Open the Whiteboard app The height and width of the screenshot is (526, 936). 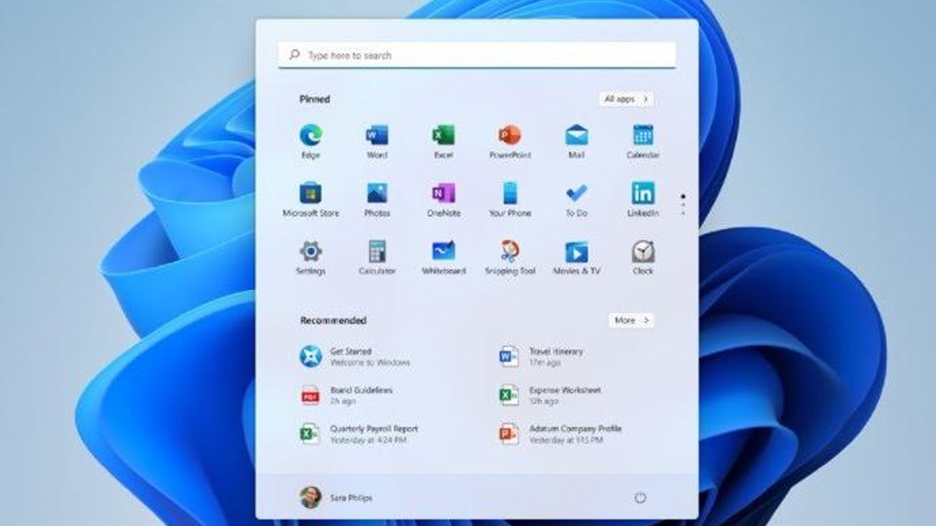pyautogui.click(x=443, y=252)
